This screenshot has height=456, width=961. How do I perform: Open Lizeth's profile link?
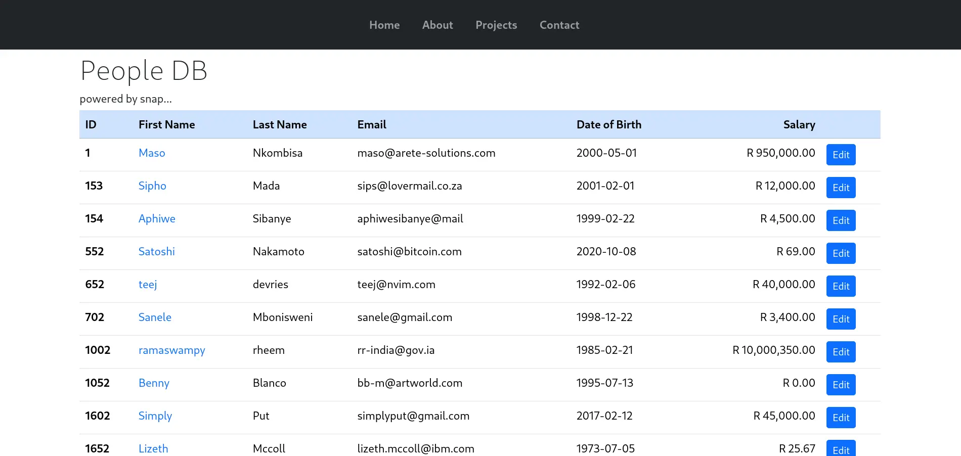click(x=153, y=448)
